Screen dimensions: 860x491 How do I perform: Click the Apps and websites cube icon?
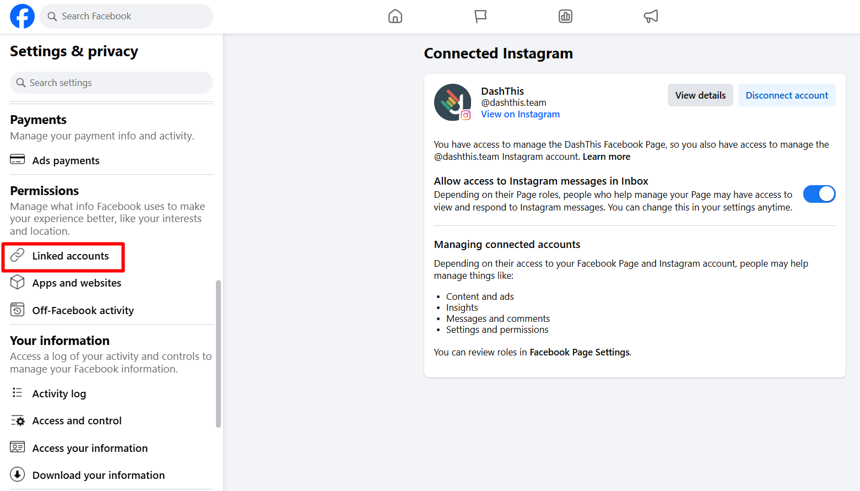point(18,282)
